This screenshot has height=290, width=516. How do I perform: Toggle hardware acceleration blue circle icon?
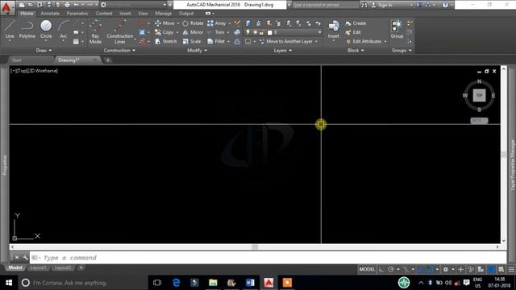coord(491,269)
